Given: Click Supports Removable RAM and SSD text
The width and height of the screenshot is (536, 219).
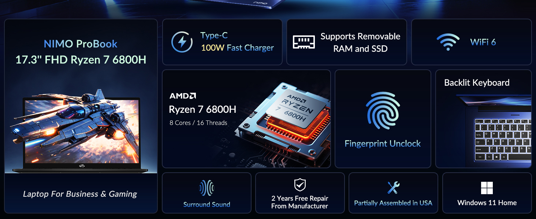Looking at the screenshot, I should point(360,42).
